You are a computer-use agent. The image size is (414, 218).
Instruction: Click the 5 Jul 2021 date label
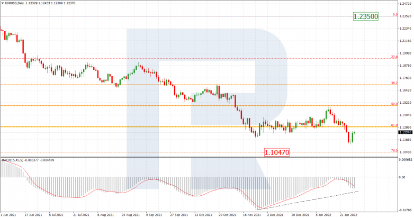[x=56, y=215]
